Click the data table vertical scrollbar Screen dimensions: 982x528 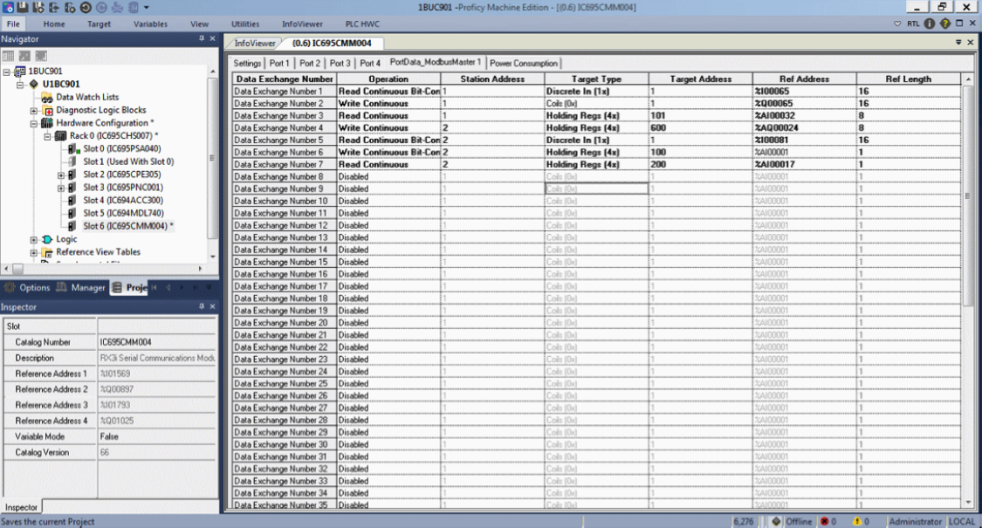pos(968,195)
